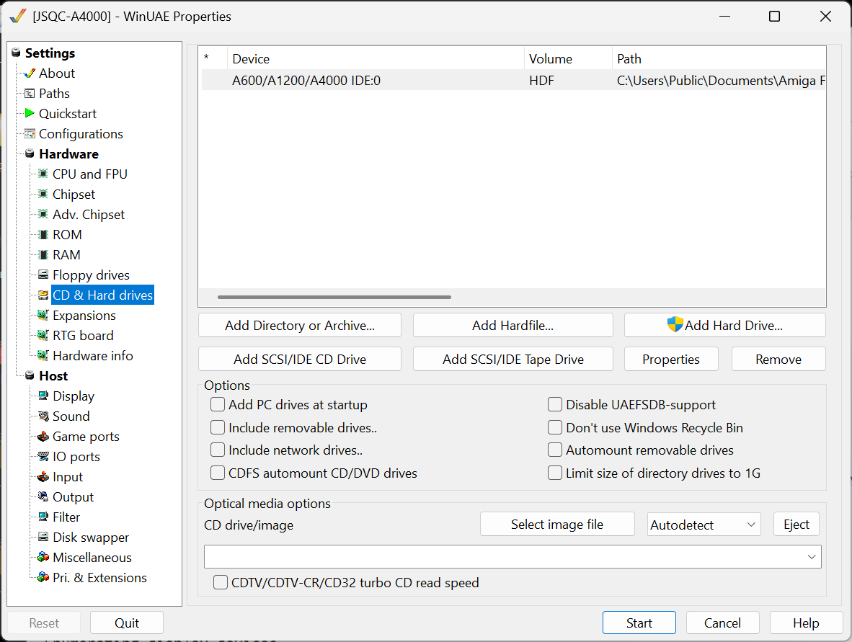Select Hardware category in settings tree
The width and height of the screenshot is (852, 642).
[x=68, y=153]
